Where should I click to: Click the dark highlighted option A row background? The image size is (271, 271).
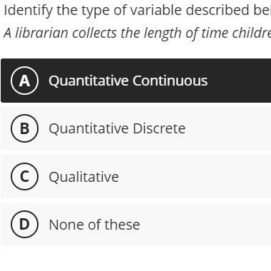tap(237, 81)
